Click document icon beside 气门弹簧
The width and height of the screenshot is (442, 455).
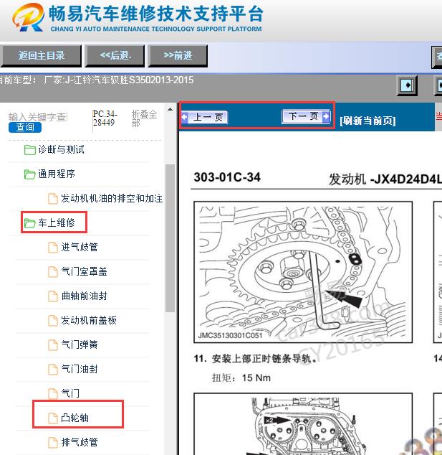click(53, 345)
